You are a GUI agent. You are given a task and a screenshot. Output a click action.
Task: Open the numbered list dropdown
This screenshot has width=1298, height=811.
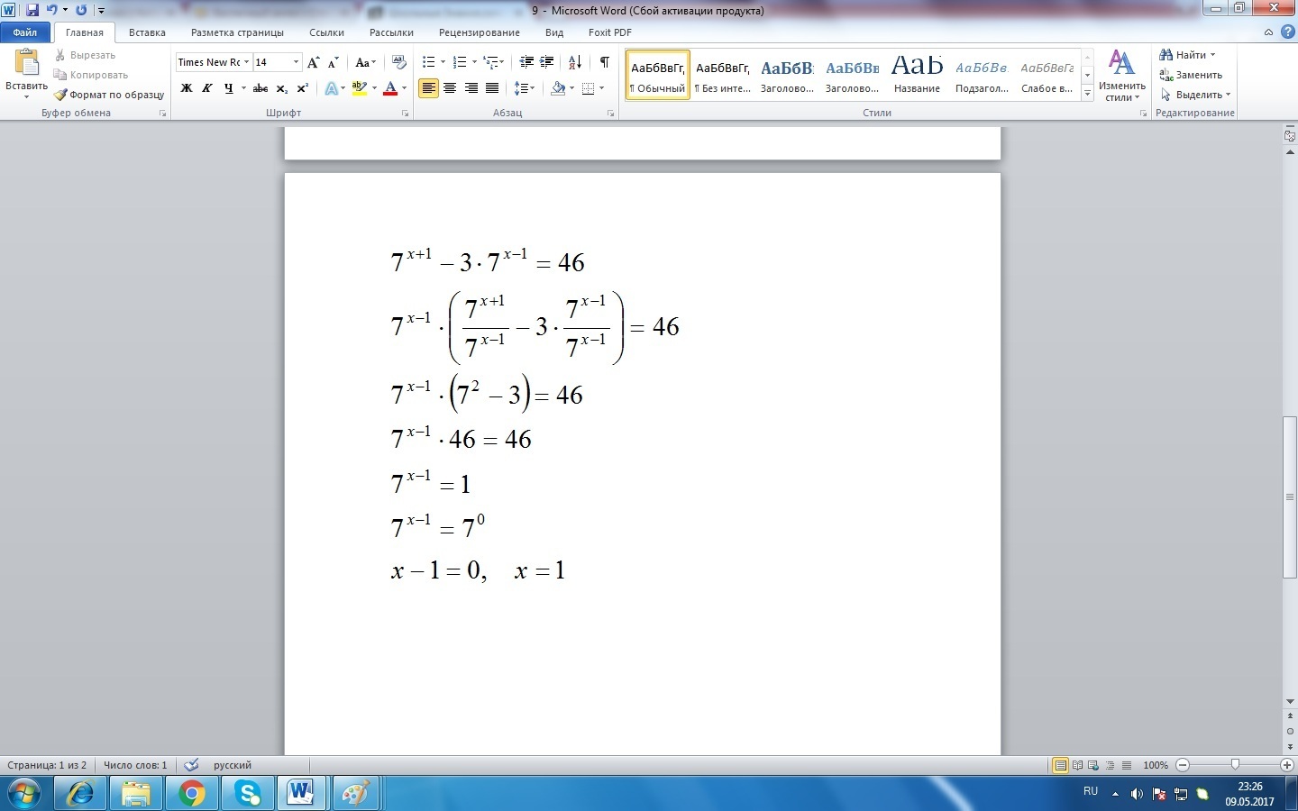click(474, 62)
